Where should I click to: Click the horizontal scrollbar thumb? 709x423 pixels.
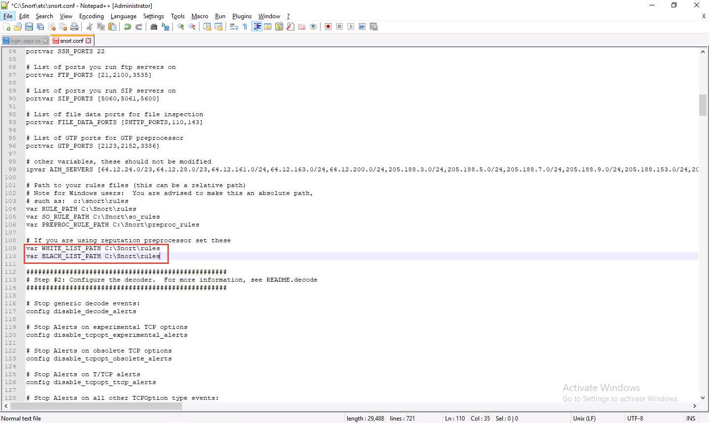point(97,406)
